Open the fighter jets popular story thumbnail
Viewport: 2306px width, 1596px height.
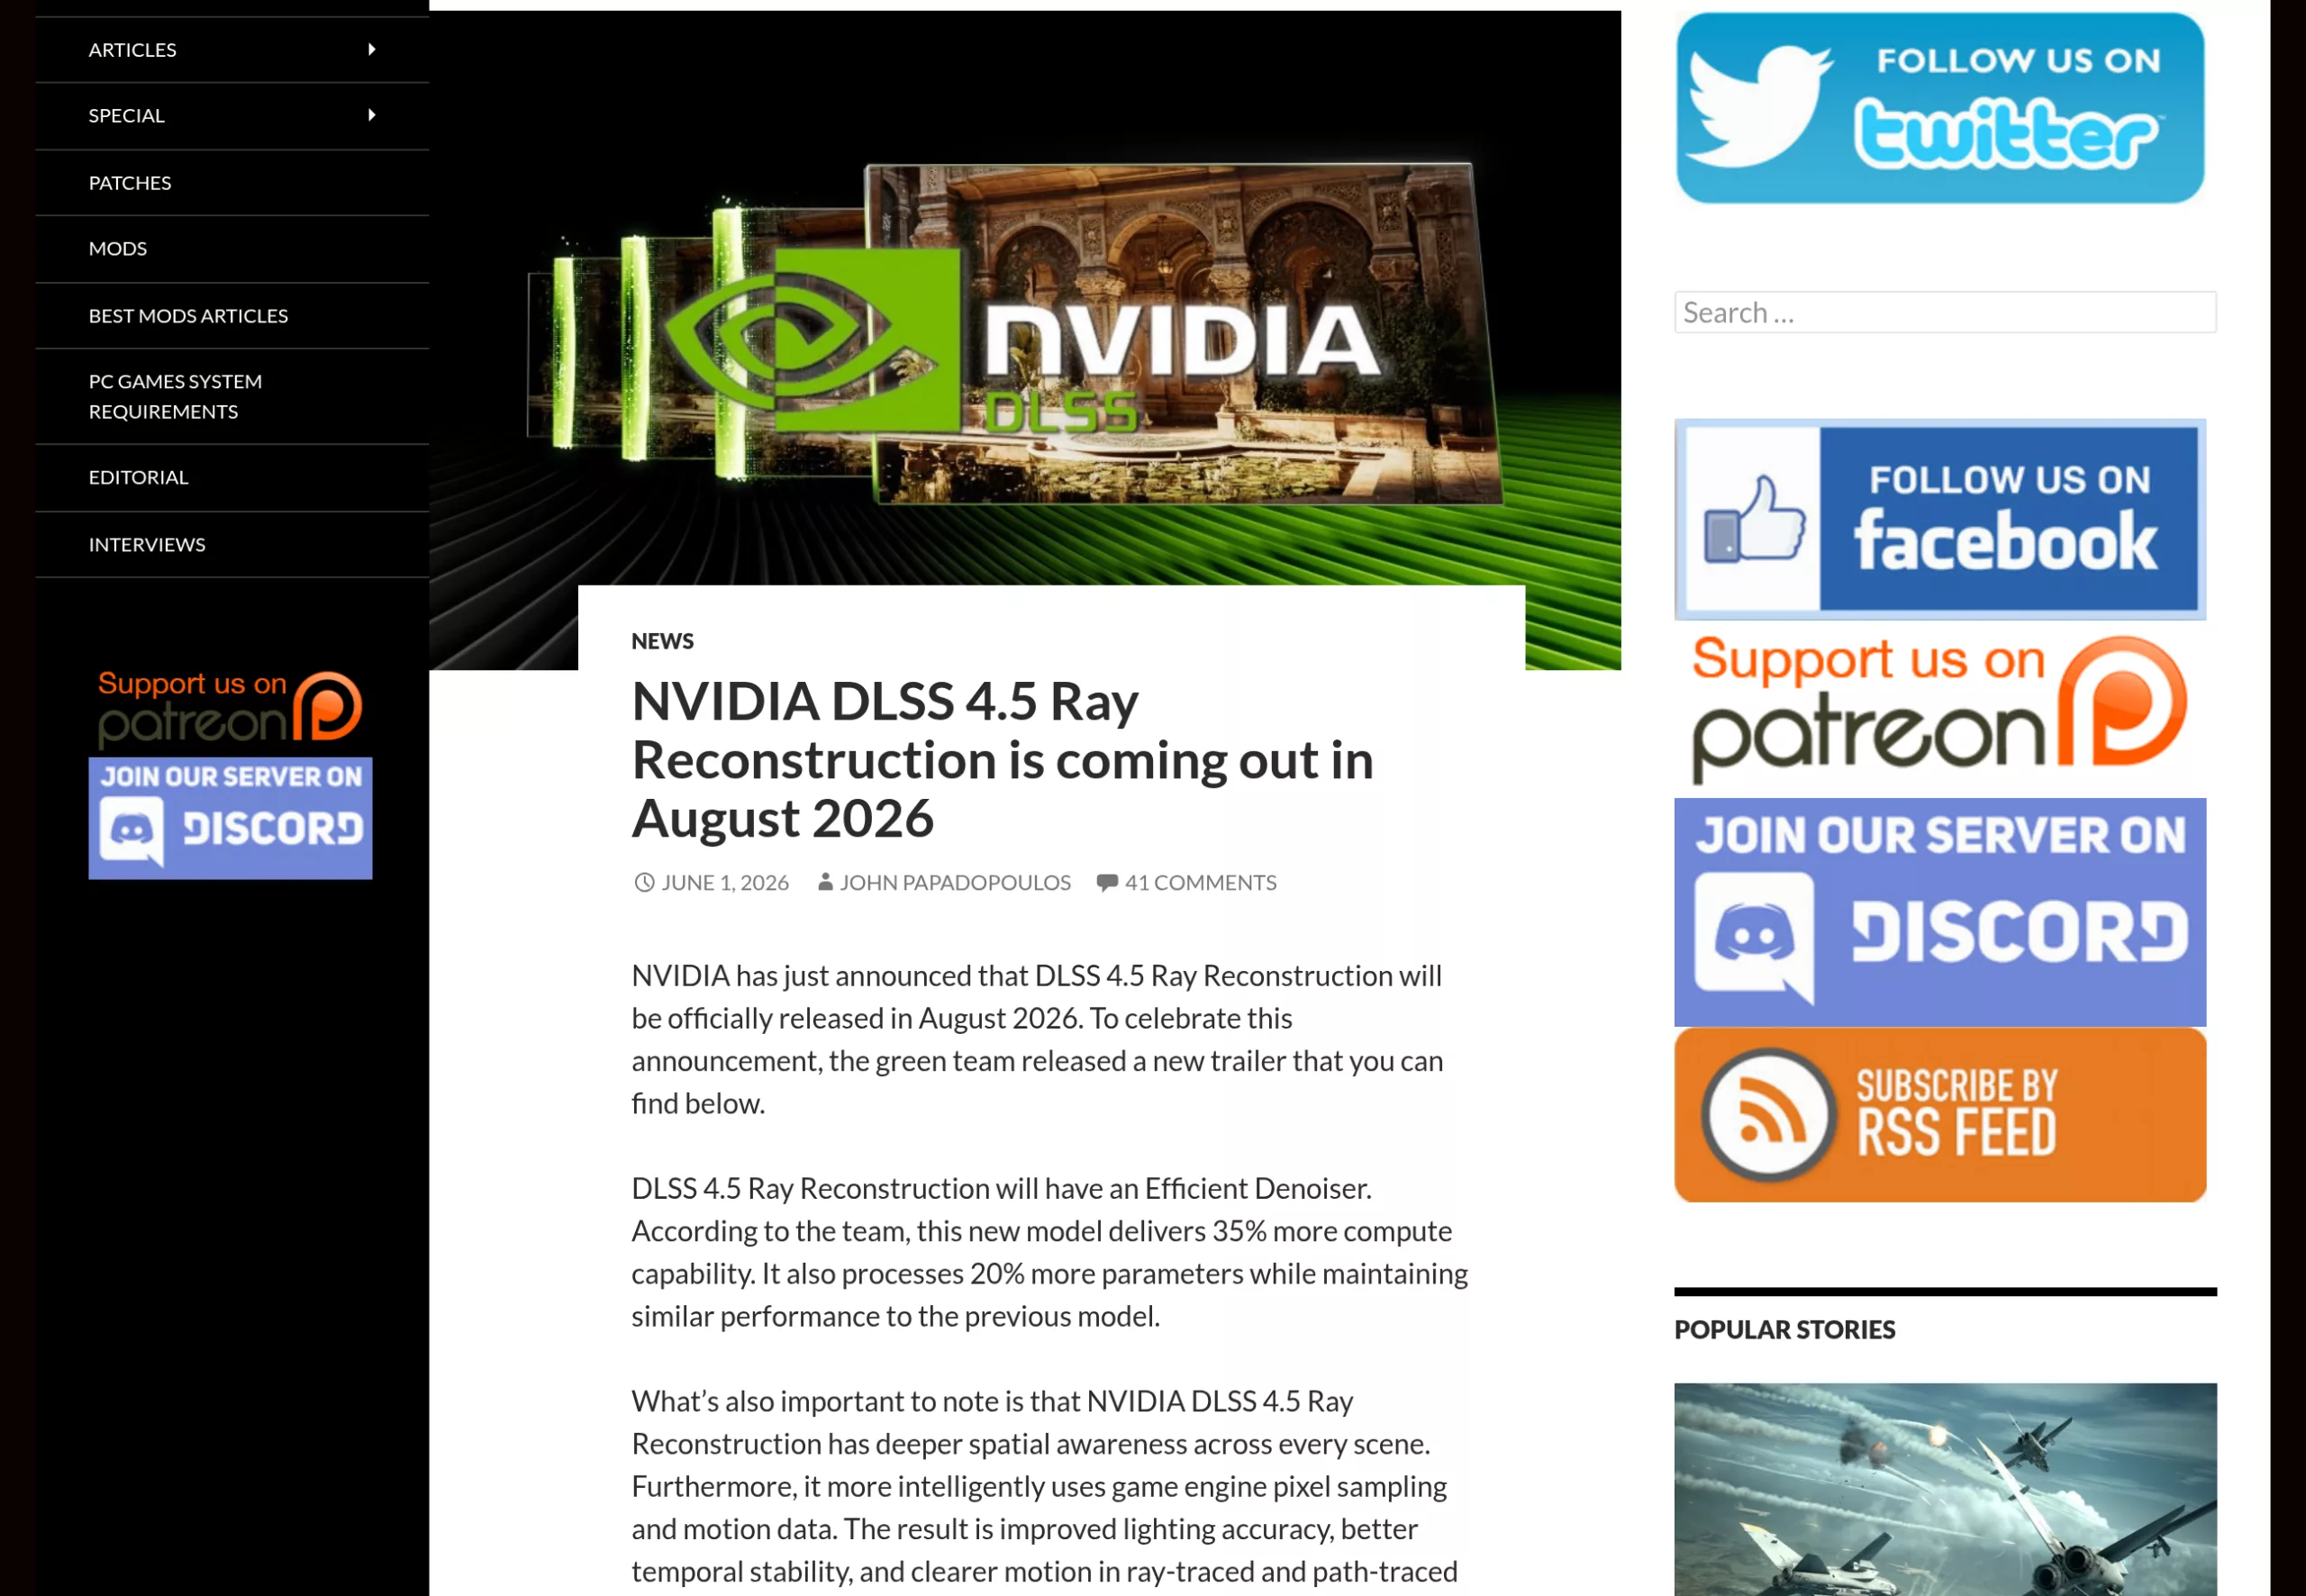[1945, 1489]
